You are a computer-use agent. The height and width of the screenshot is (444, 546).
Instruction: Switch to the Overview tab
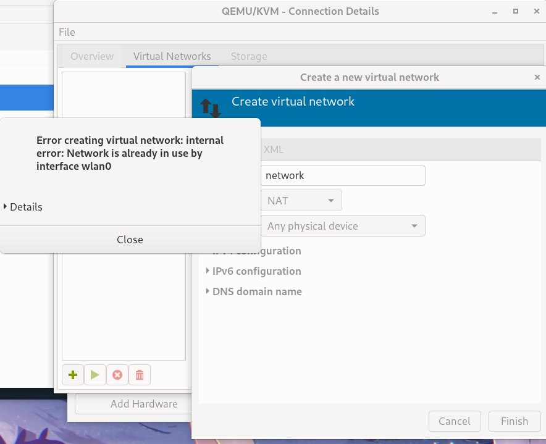pos(92,56)
